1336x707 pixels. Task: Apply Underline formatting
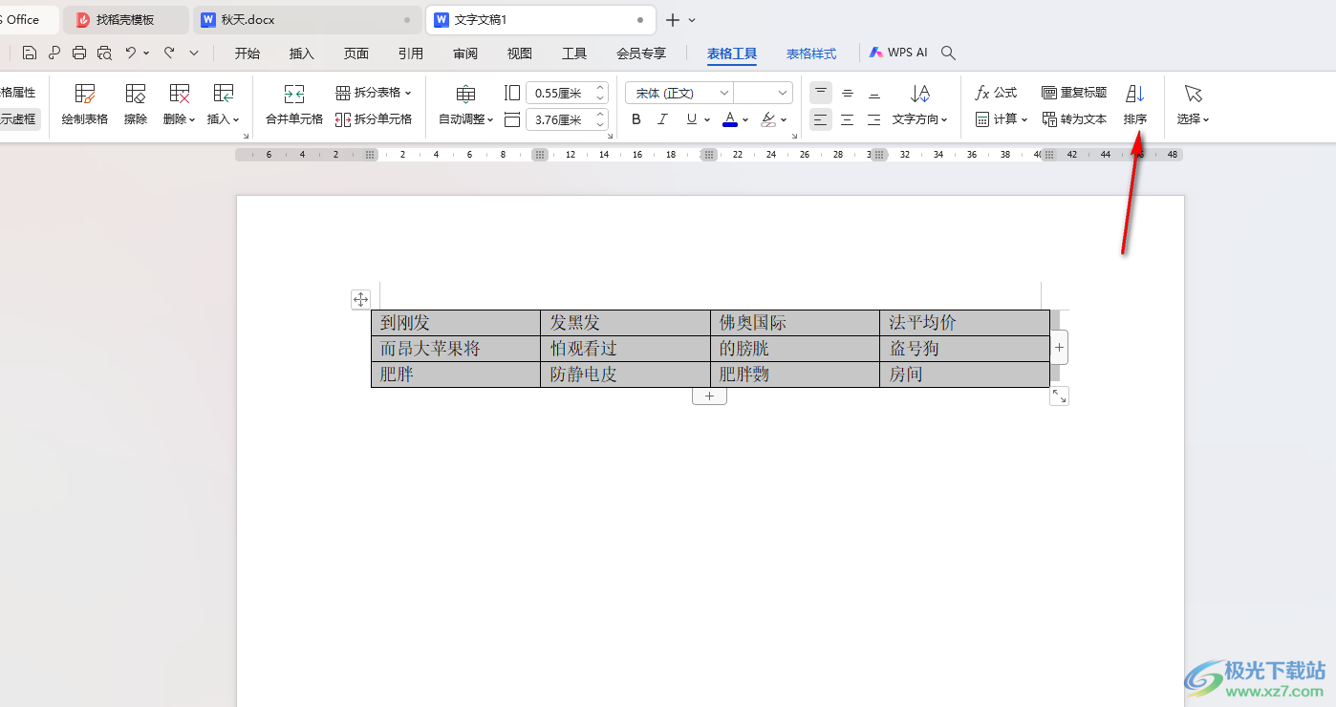[x=692, y=119]
